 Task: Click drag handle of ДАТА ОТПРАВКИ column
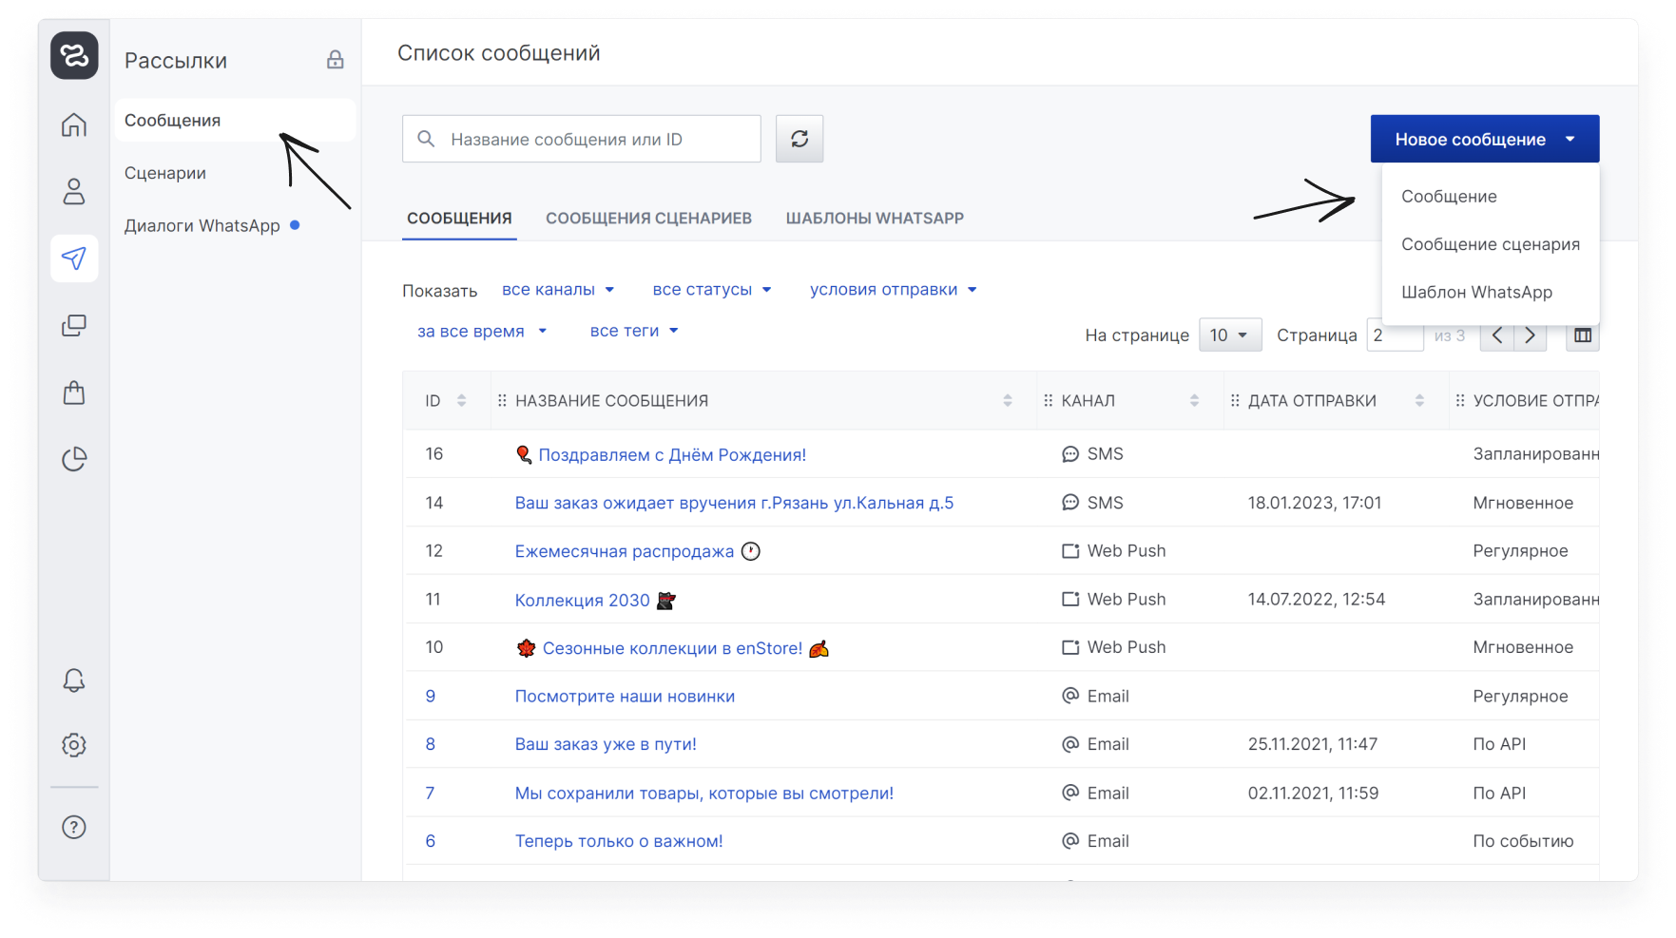click(x=1235, y=401)
